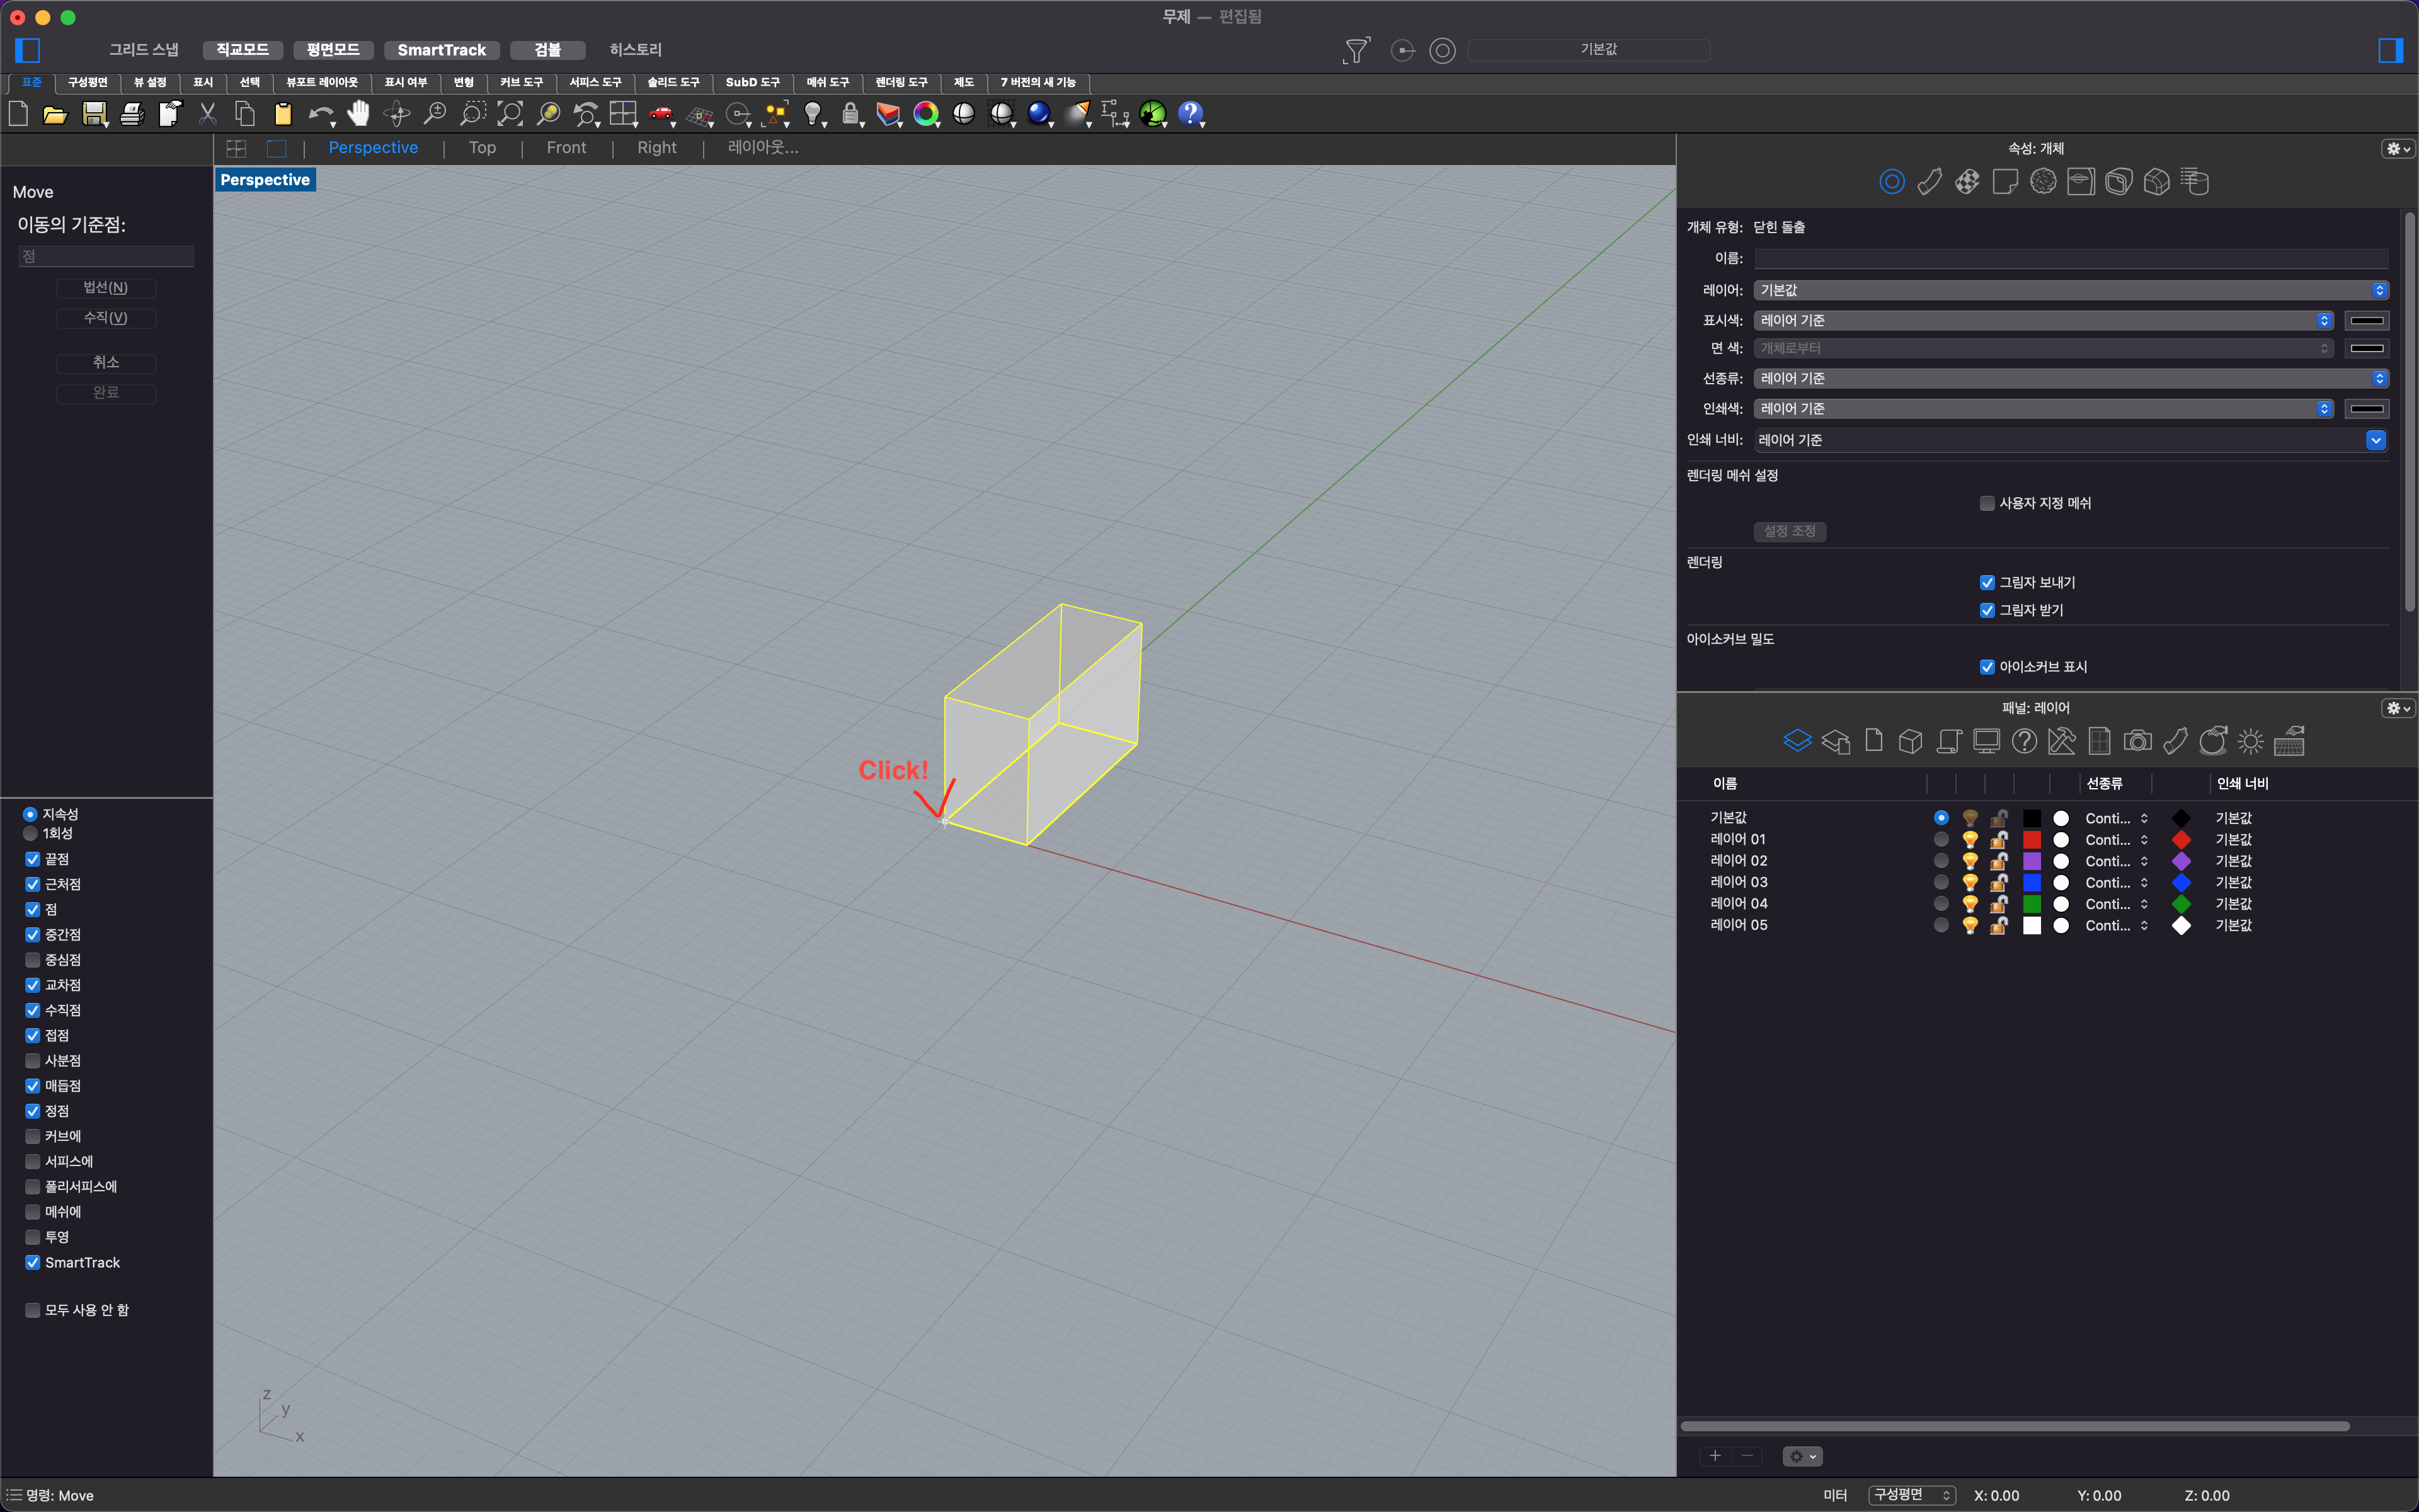The image size is (2419, 1512).
Task: Expand the 인쇄 너비 combo box arrow
Action: pyautogui.click(x=2376, y=440)
